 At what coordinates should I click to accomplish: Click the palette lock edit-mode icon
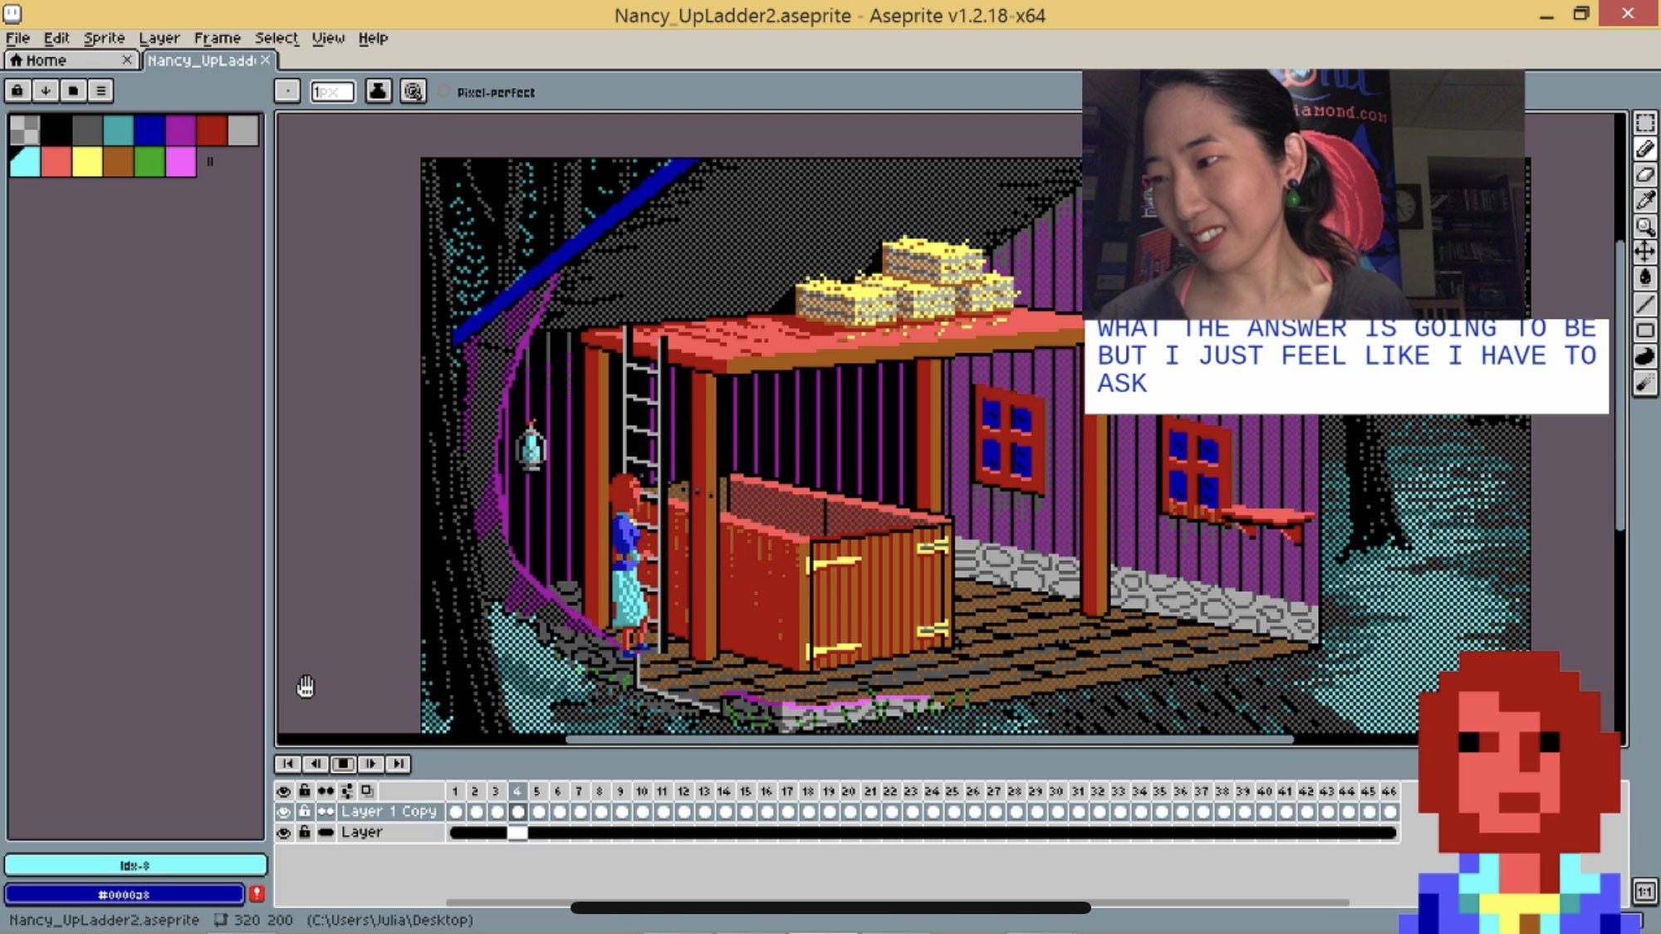tap(17, 90)
